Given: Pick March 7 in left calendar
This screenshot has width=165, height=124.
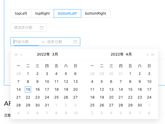Looking at the screenshot, I should [x=18, y=82].
